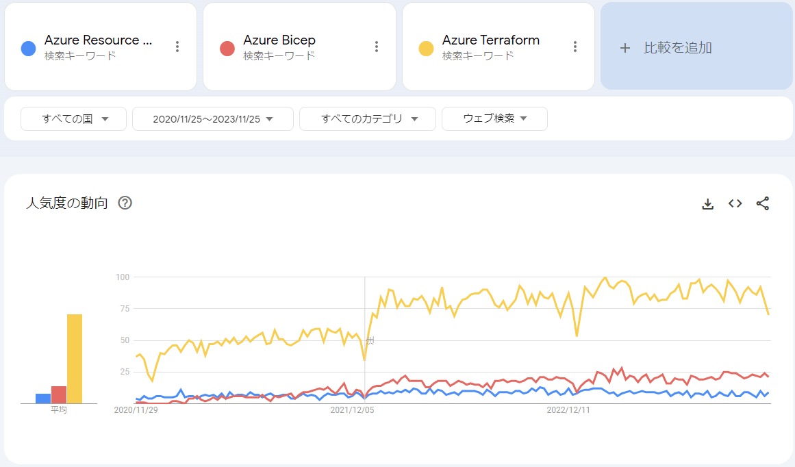Expand the すべてのカテゴリ category filter
This screenshot has width=795, height=467.
368,118
